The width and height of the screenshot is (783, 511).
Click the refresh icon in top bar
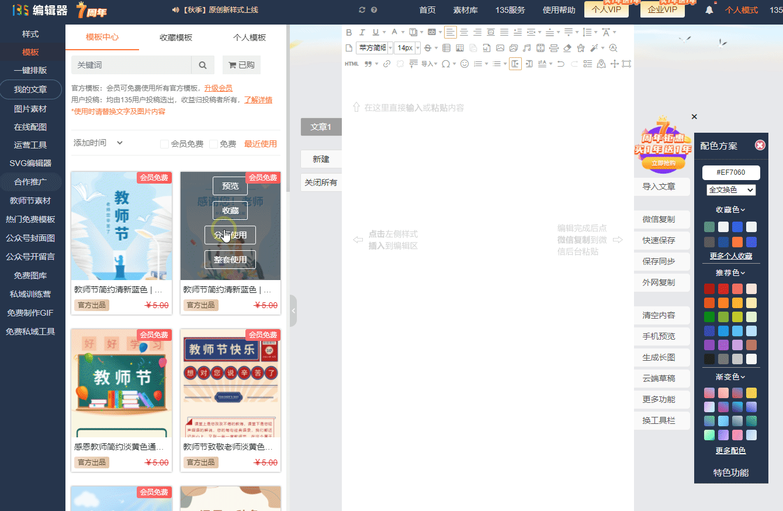pyautogui.click(x=362, y=10)
